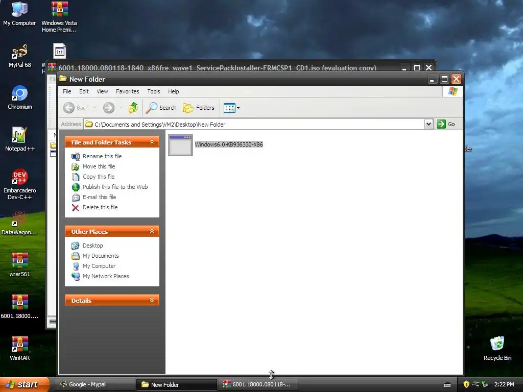This screenshot has height=392, width=523.
Task: Minimize the WinRAR window behind
Action: (x=405, y=68)
